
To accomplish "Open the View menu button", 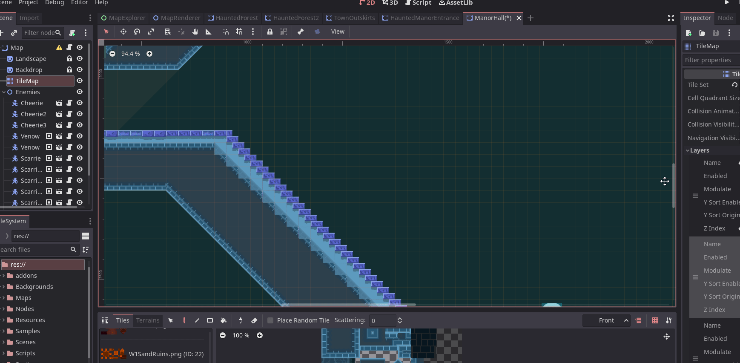I will click(338, 32).
